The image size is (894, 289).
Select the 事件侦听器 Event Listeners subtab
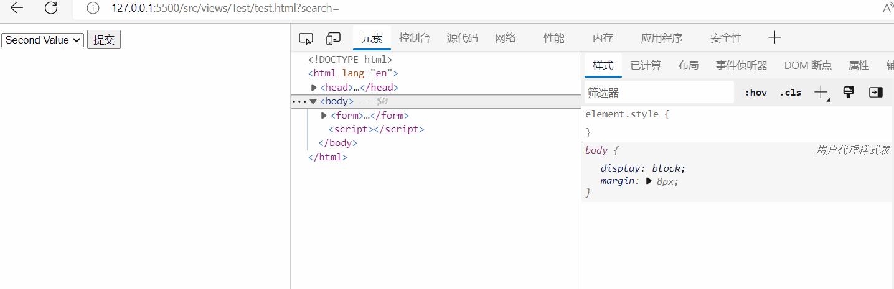tap(741, 65)
